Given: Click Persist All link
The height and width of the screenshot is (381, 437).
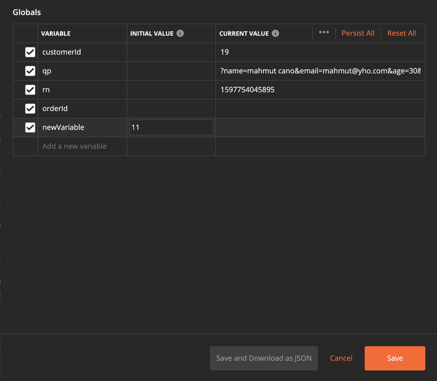Looking at the screenshot, I should tap(358, 33).
